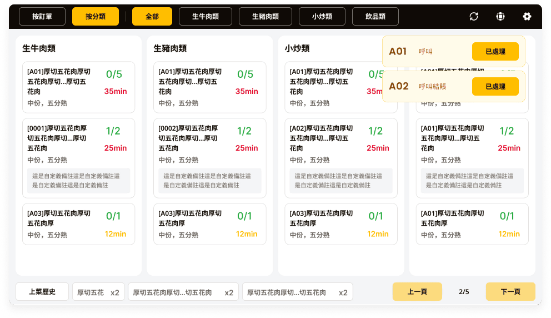This screenshot has height=318, width=551.
Task: Open settings via the gear icon
Action: click(527, 17)
